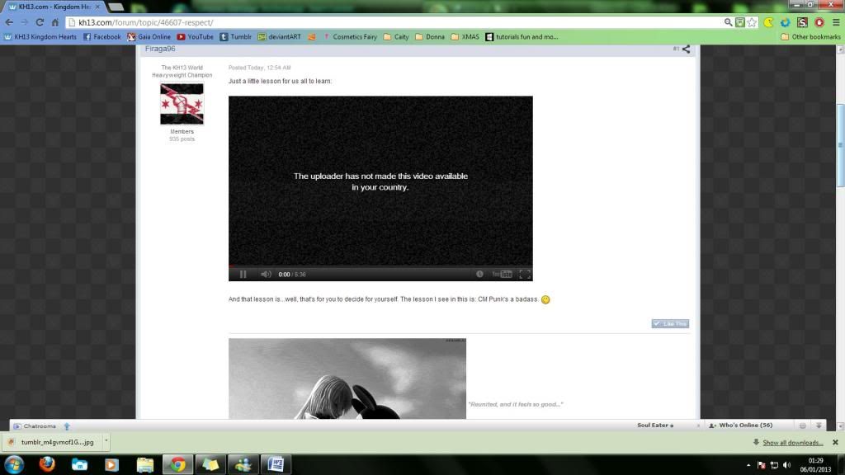The height and width of the screenshot is (475, 845).
Task: Bookmark this page with the star icon
Action: click(x=752, y=22)
